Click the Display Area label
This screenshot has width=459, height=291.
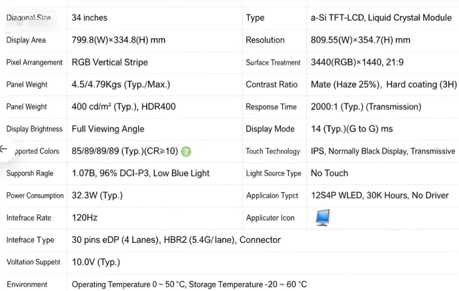pyautogui.click(x=26, y=40)
